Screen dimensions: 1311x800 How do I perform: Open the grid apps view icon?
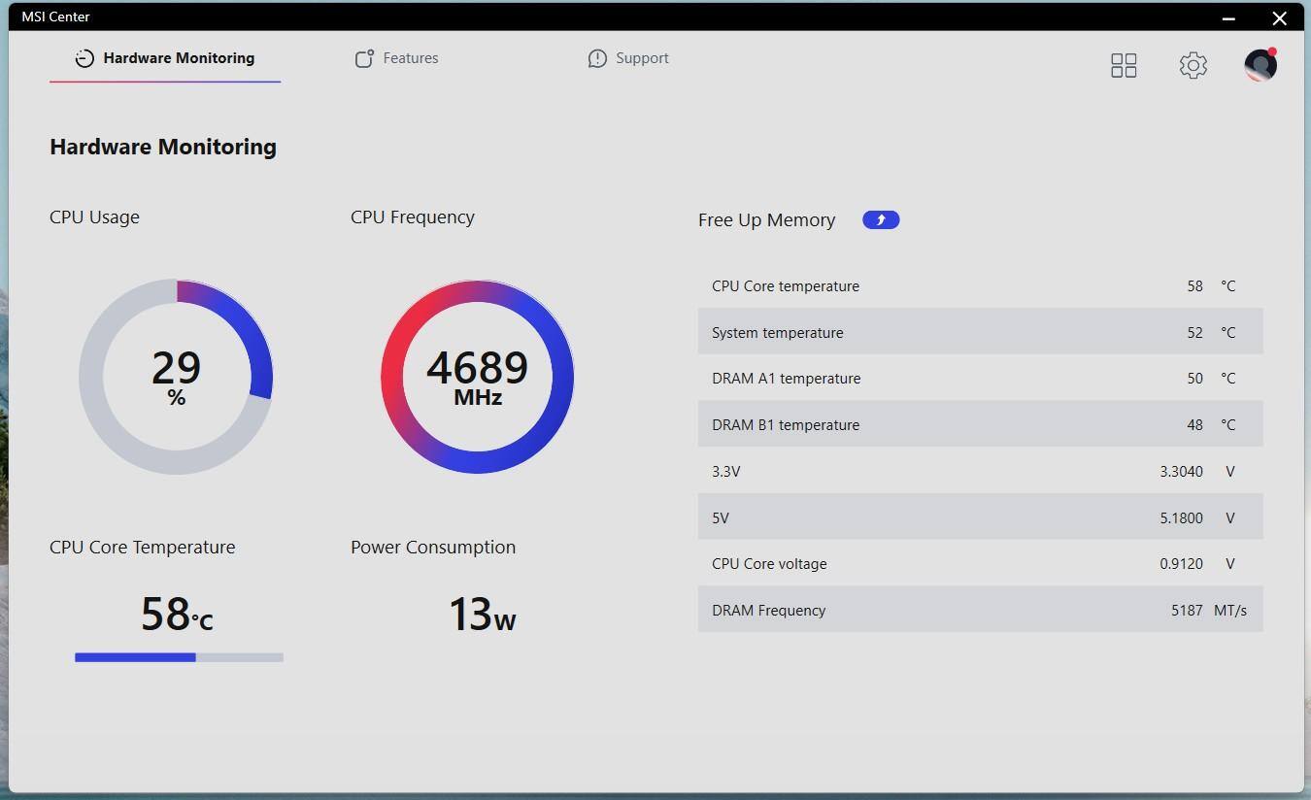(x=1124, y=65)
